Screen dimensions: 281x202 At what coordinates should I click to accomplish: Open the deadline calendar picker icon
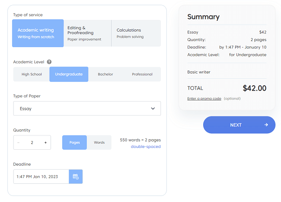pos(76,176)
